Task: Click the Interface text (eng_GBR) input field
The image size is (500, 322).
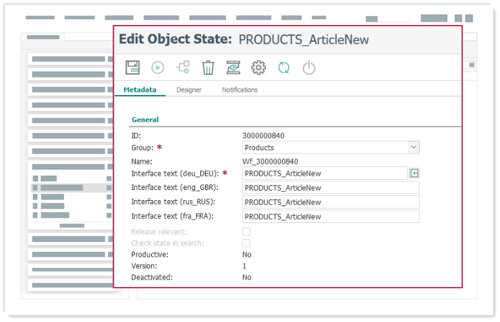Action: pos(331,188)
